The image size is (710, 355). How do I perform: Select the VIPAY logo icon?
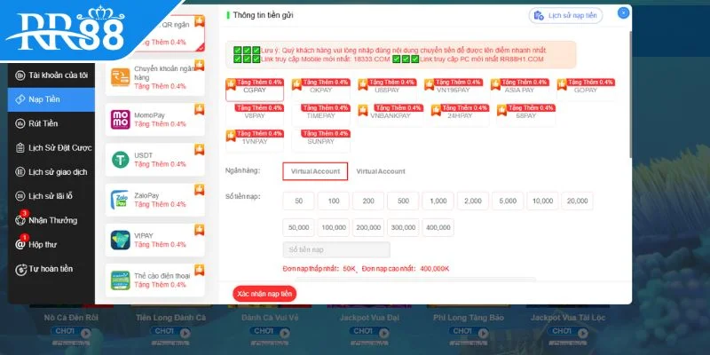(x=120, y=240)
